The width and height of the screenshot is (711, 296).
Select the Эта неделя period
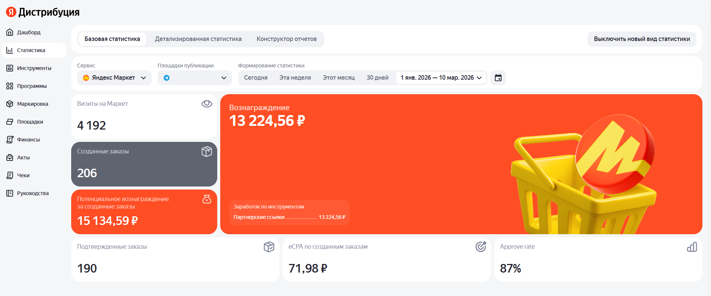coord(295,78)
